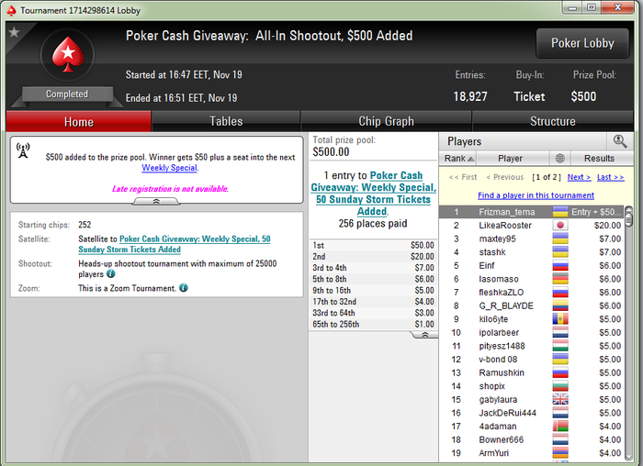Open the Chip Graph tab
This screenshot has width=643, height=466.
coord(386,121)
